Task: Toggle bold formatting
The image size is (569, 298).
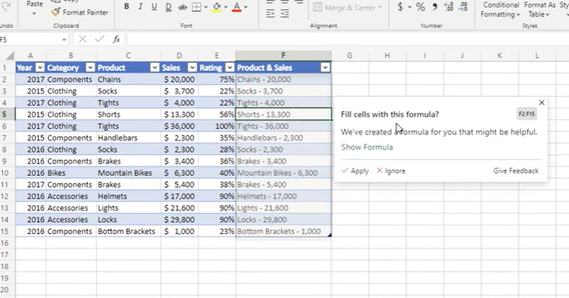Action: 126,6
